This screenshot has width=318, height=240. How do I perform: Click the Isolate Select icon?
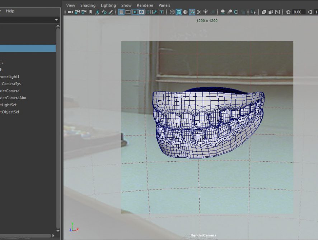tap(254, 12)
